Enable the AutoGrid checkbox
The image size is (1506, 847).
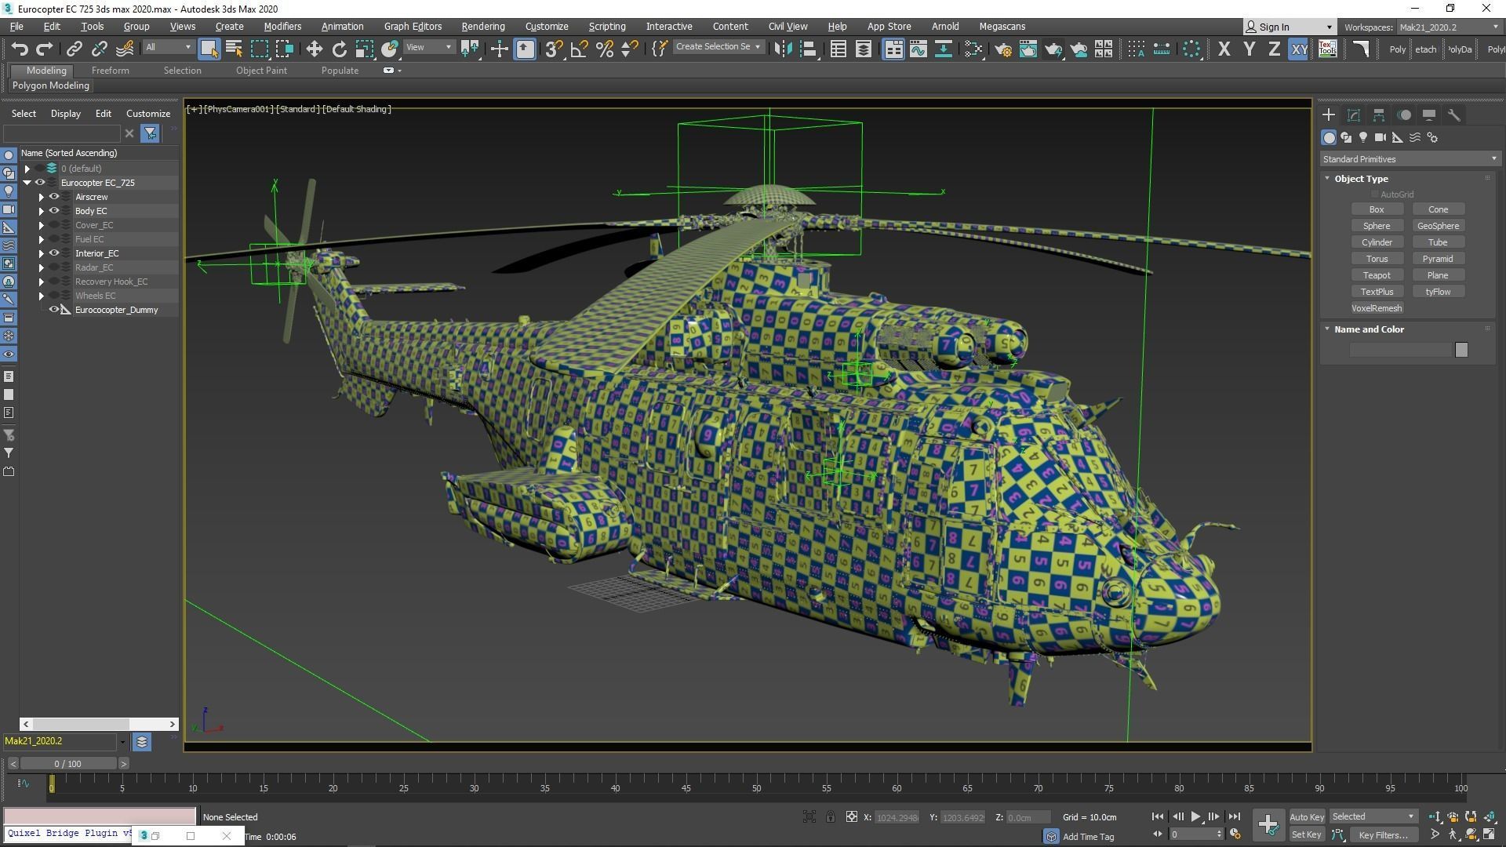point(1374,194)
